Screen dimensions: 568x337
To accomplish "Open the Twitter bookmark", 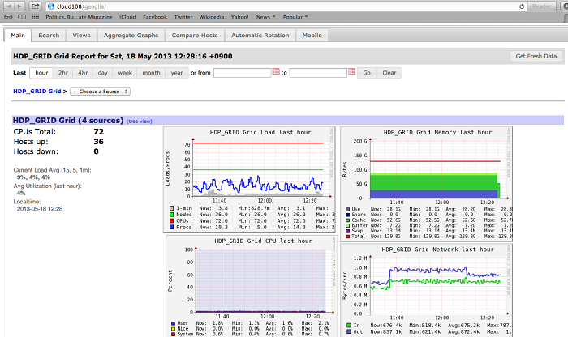I will 183,17.
